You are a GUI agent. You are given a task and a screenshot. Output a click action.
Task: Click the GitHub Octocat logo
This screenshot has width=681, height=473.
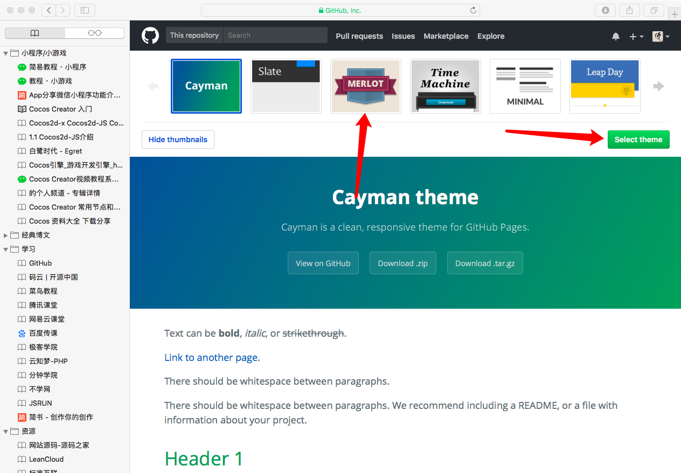click(150, 36)
